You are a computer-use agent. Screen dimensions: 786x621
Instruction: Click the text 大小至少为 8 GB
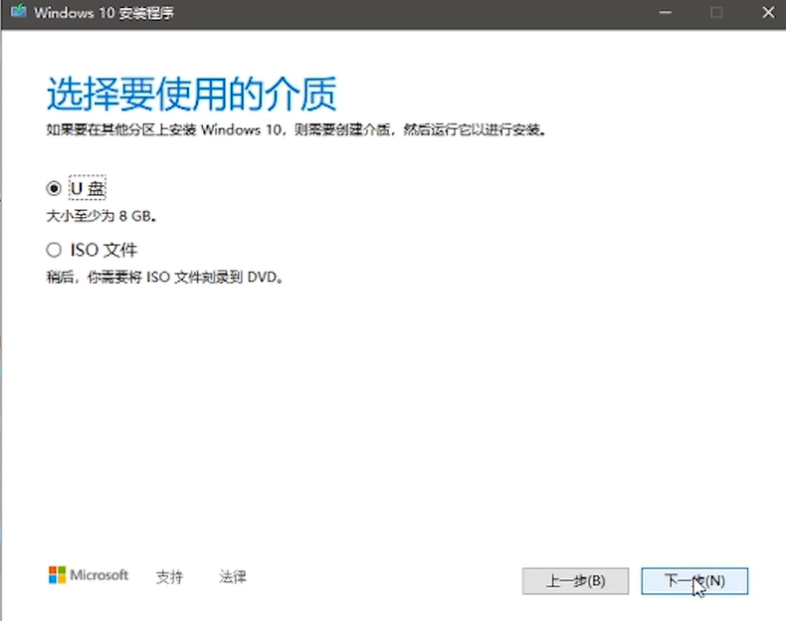click(x=101, y=216)
